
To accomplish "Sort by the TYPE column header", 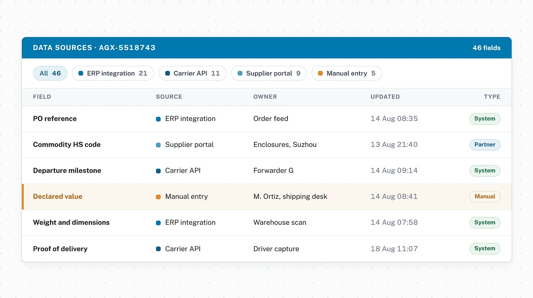I will coord(492,97).
